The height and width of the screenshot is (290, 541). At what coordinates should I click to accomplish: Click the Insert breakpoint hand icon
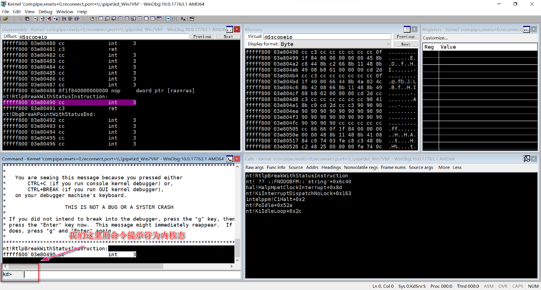tap(92, 19)
